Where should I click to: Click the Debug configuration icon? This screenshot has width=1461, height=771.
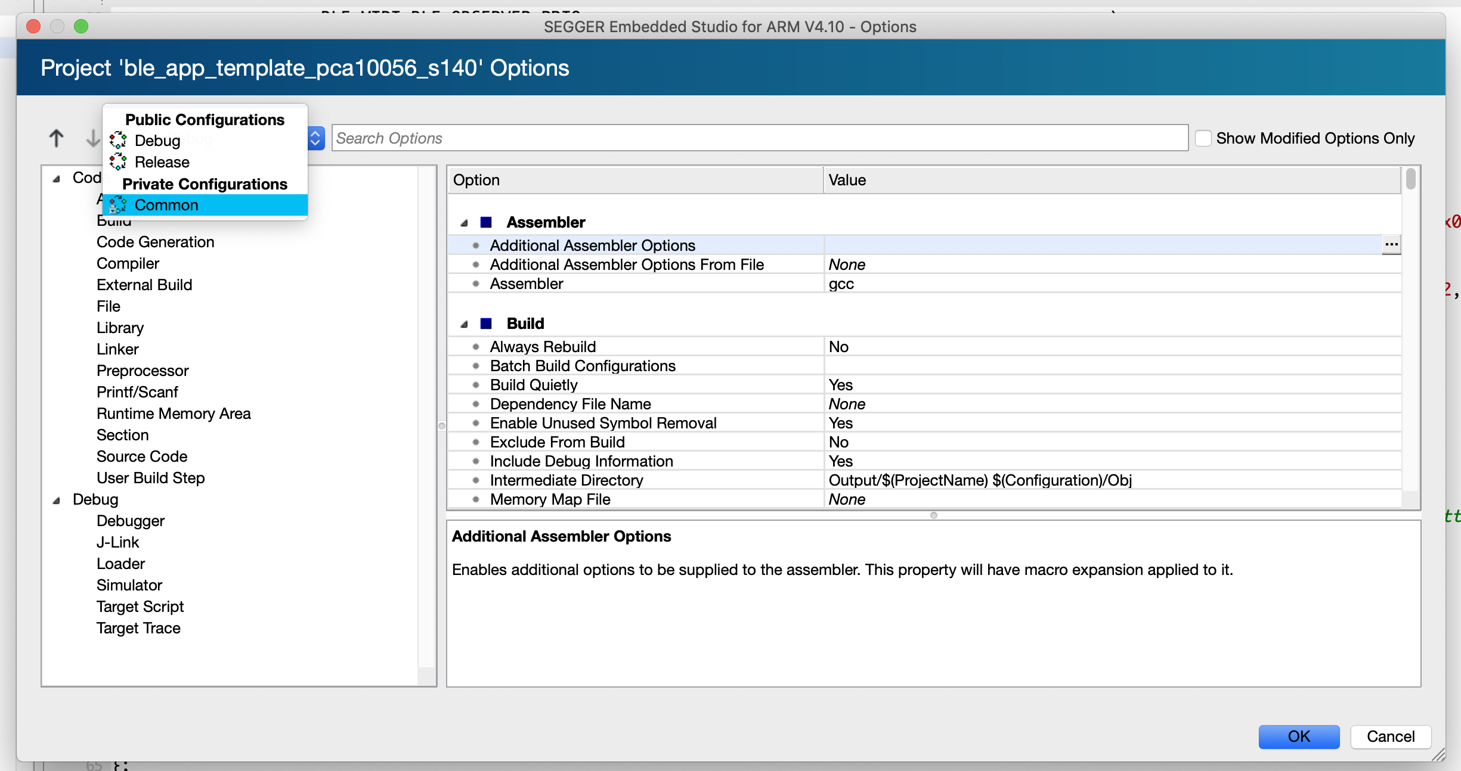tap(118, 141)
